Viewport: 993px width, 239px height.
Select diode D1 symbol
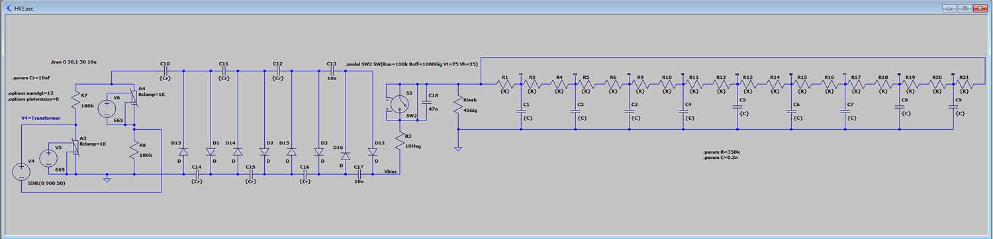coord(211,152)
